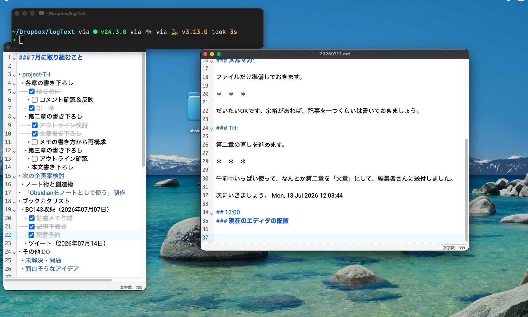Click the line ファイルだけ準備しておきます
The image size is (528, 317).
coord(260,77)
